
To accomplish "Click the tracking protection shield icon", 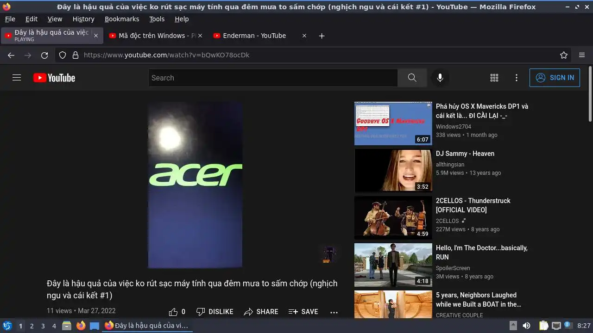I will click(63, 55).
